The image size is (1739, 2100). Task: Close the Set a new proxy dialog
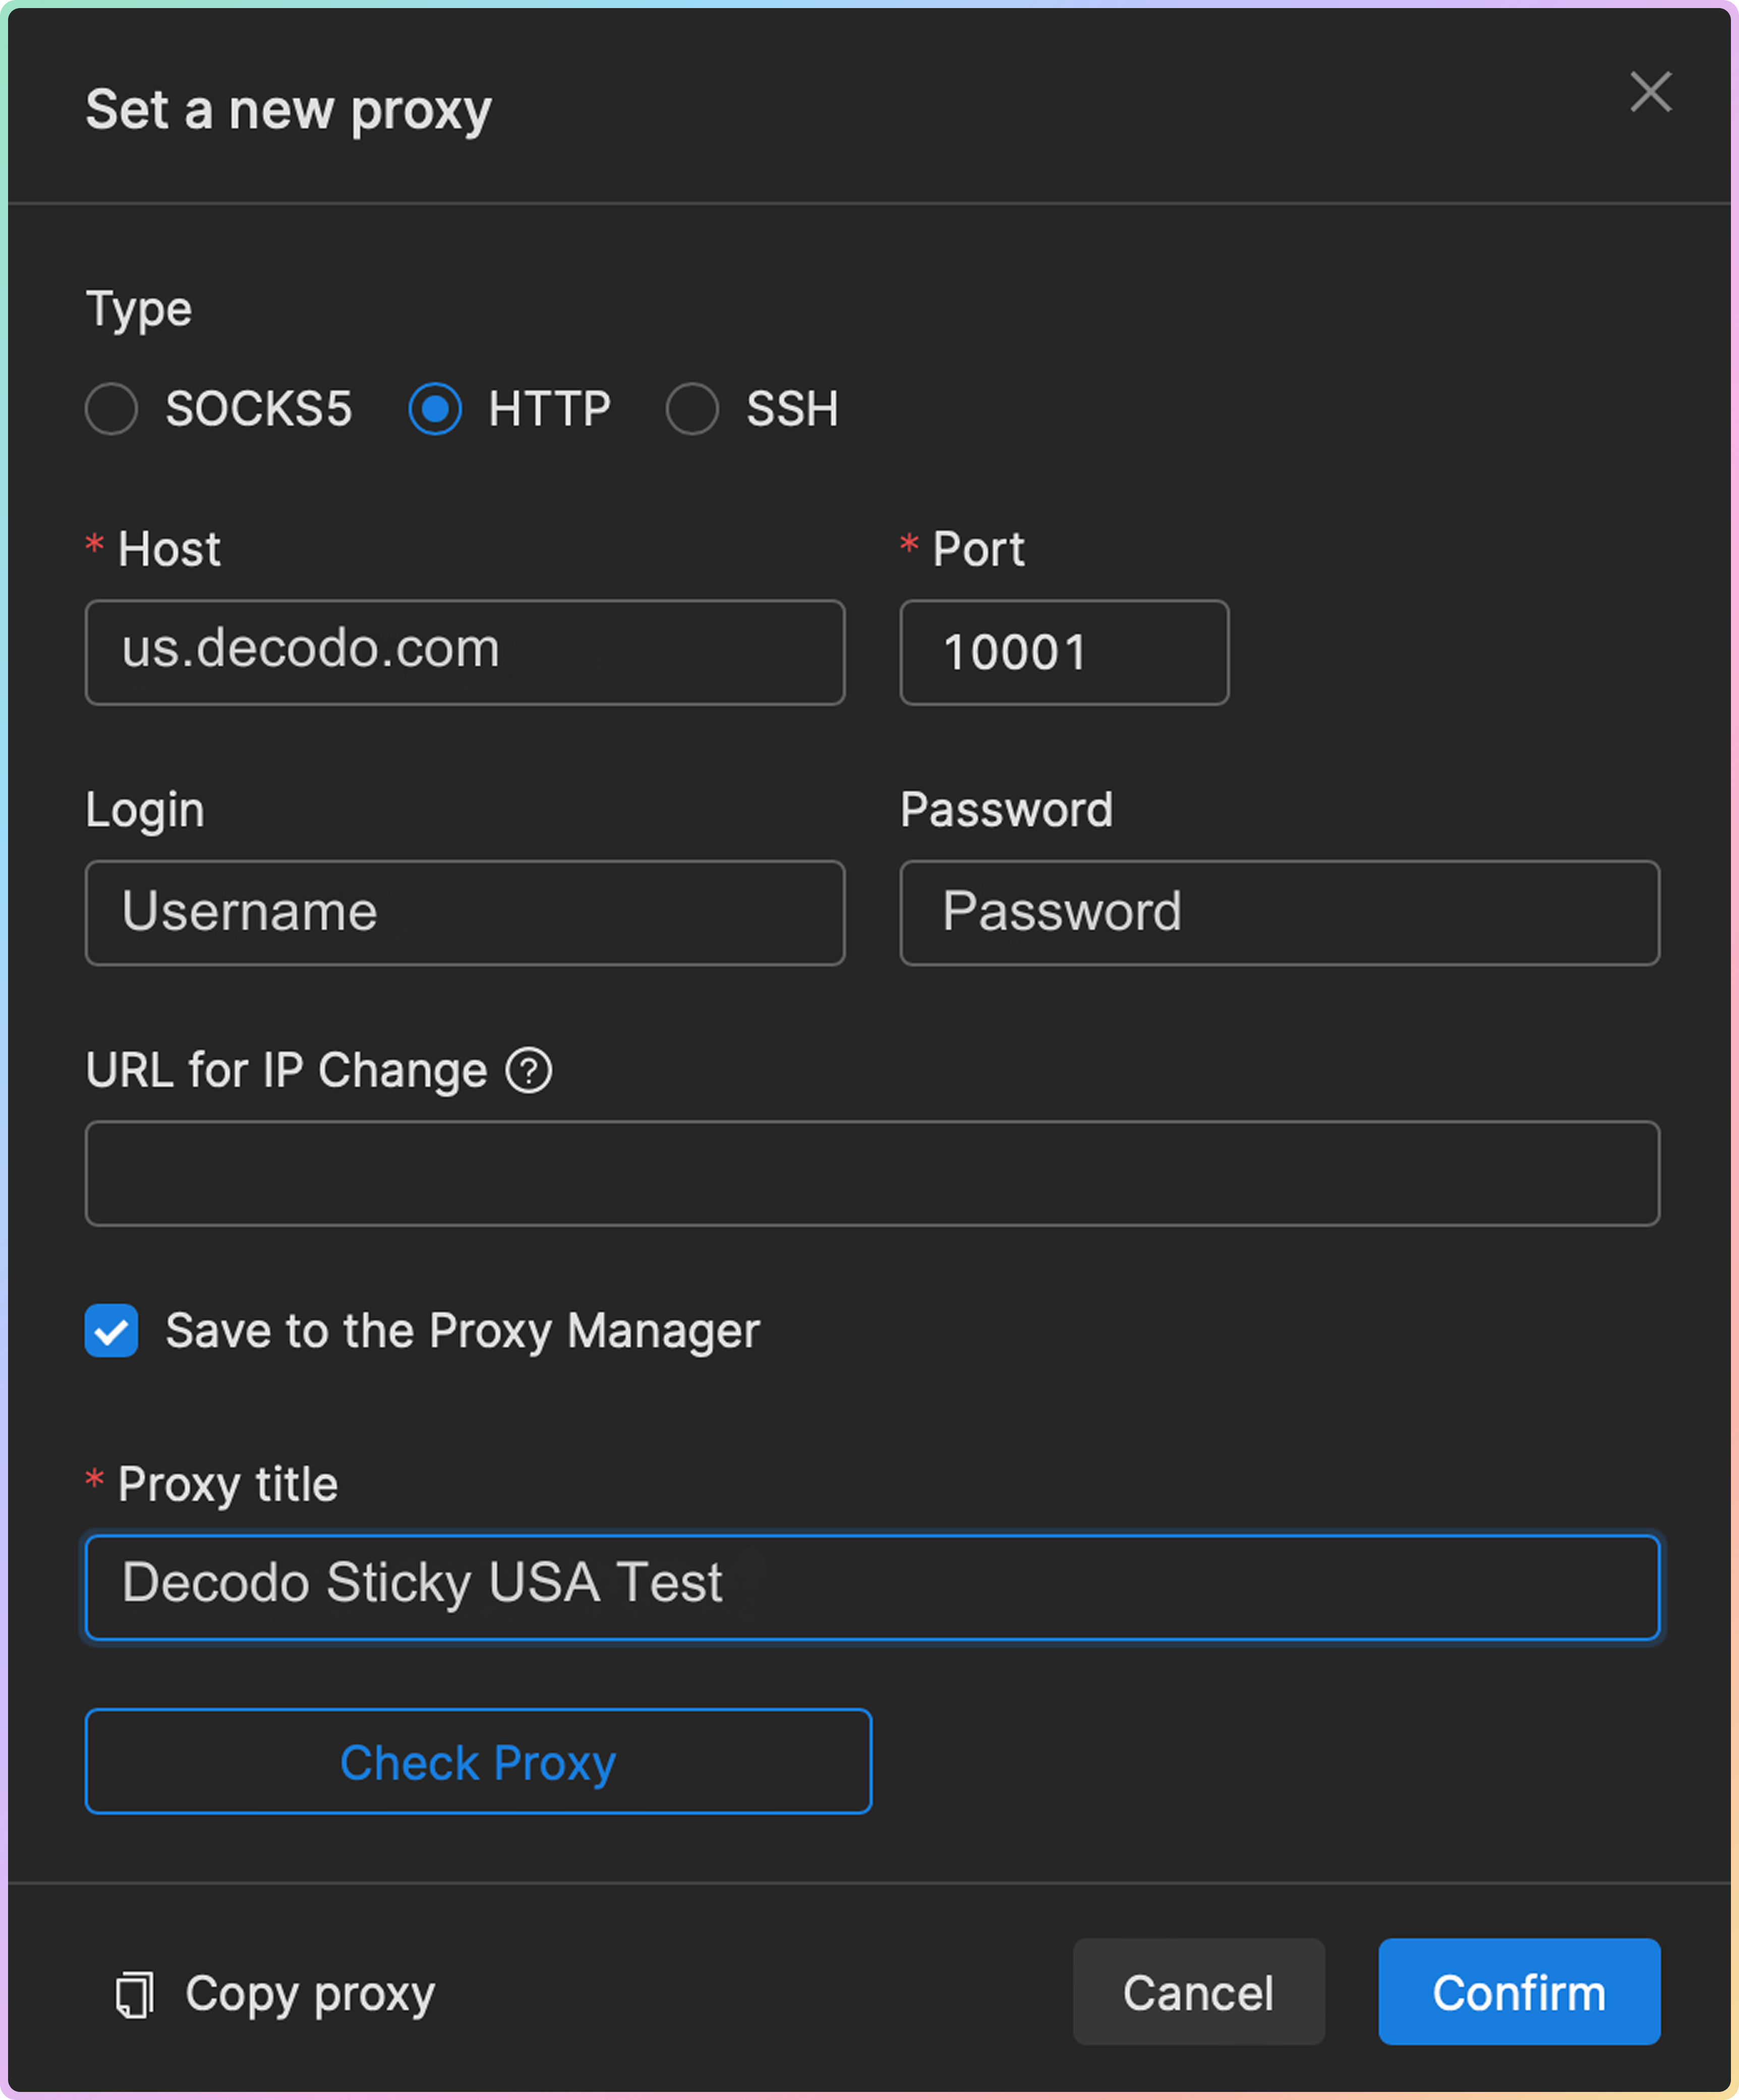[1650, 92]
